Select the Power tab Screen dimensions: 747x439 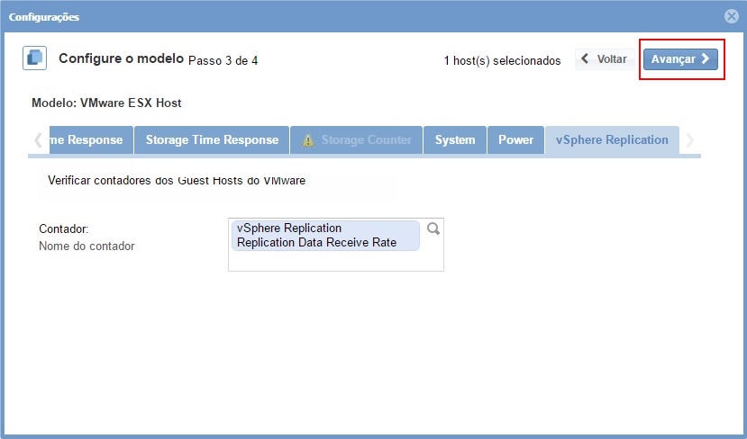(x=515, y=140)
